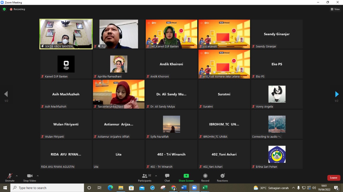
Task: Show hidden system tray icons
Action: click(x=293, y=188)
